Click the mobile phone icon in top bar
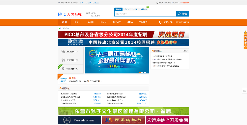Viewport: 247px width, 125px height. [157, 3]
